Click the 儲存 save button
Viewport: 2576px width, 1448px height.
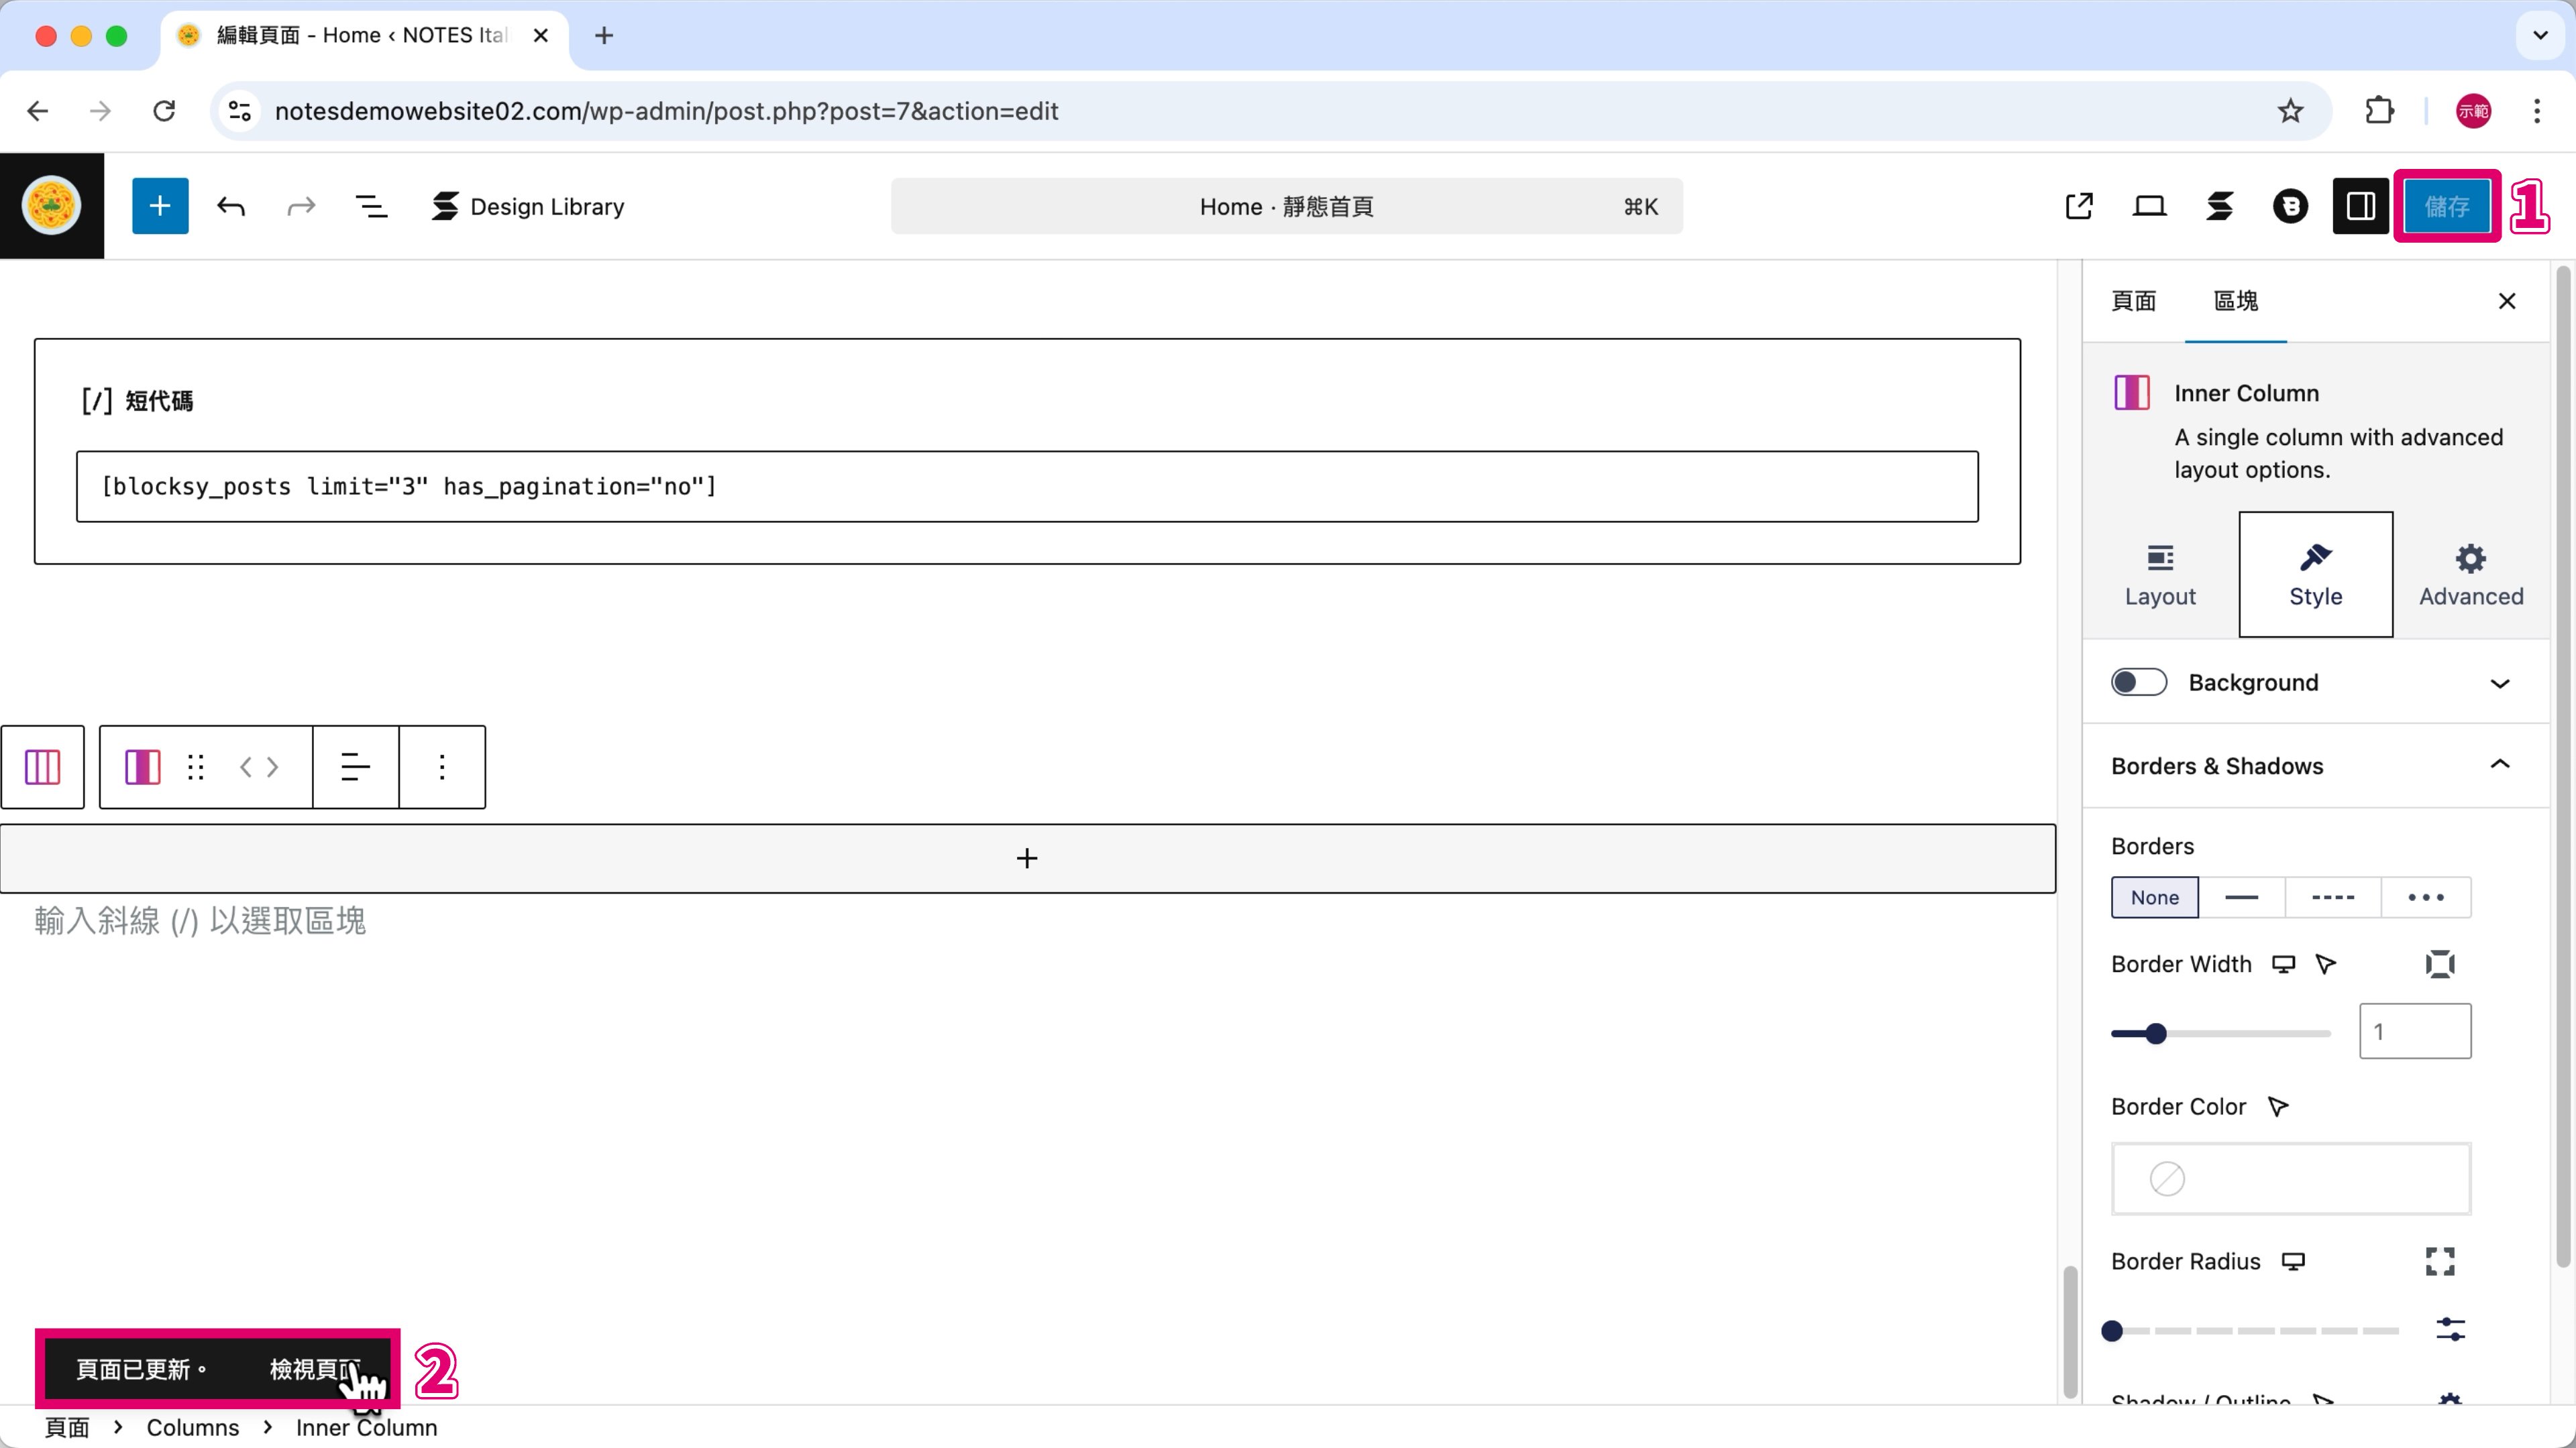point(2446,206)
